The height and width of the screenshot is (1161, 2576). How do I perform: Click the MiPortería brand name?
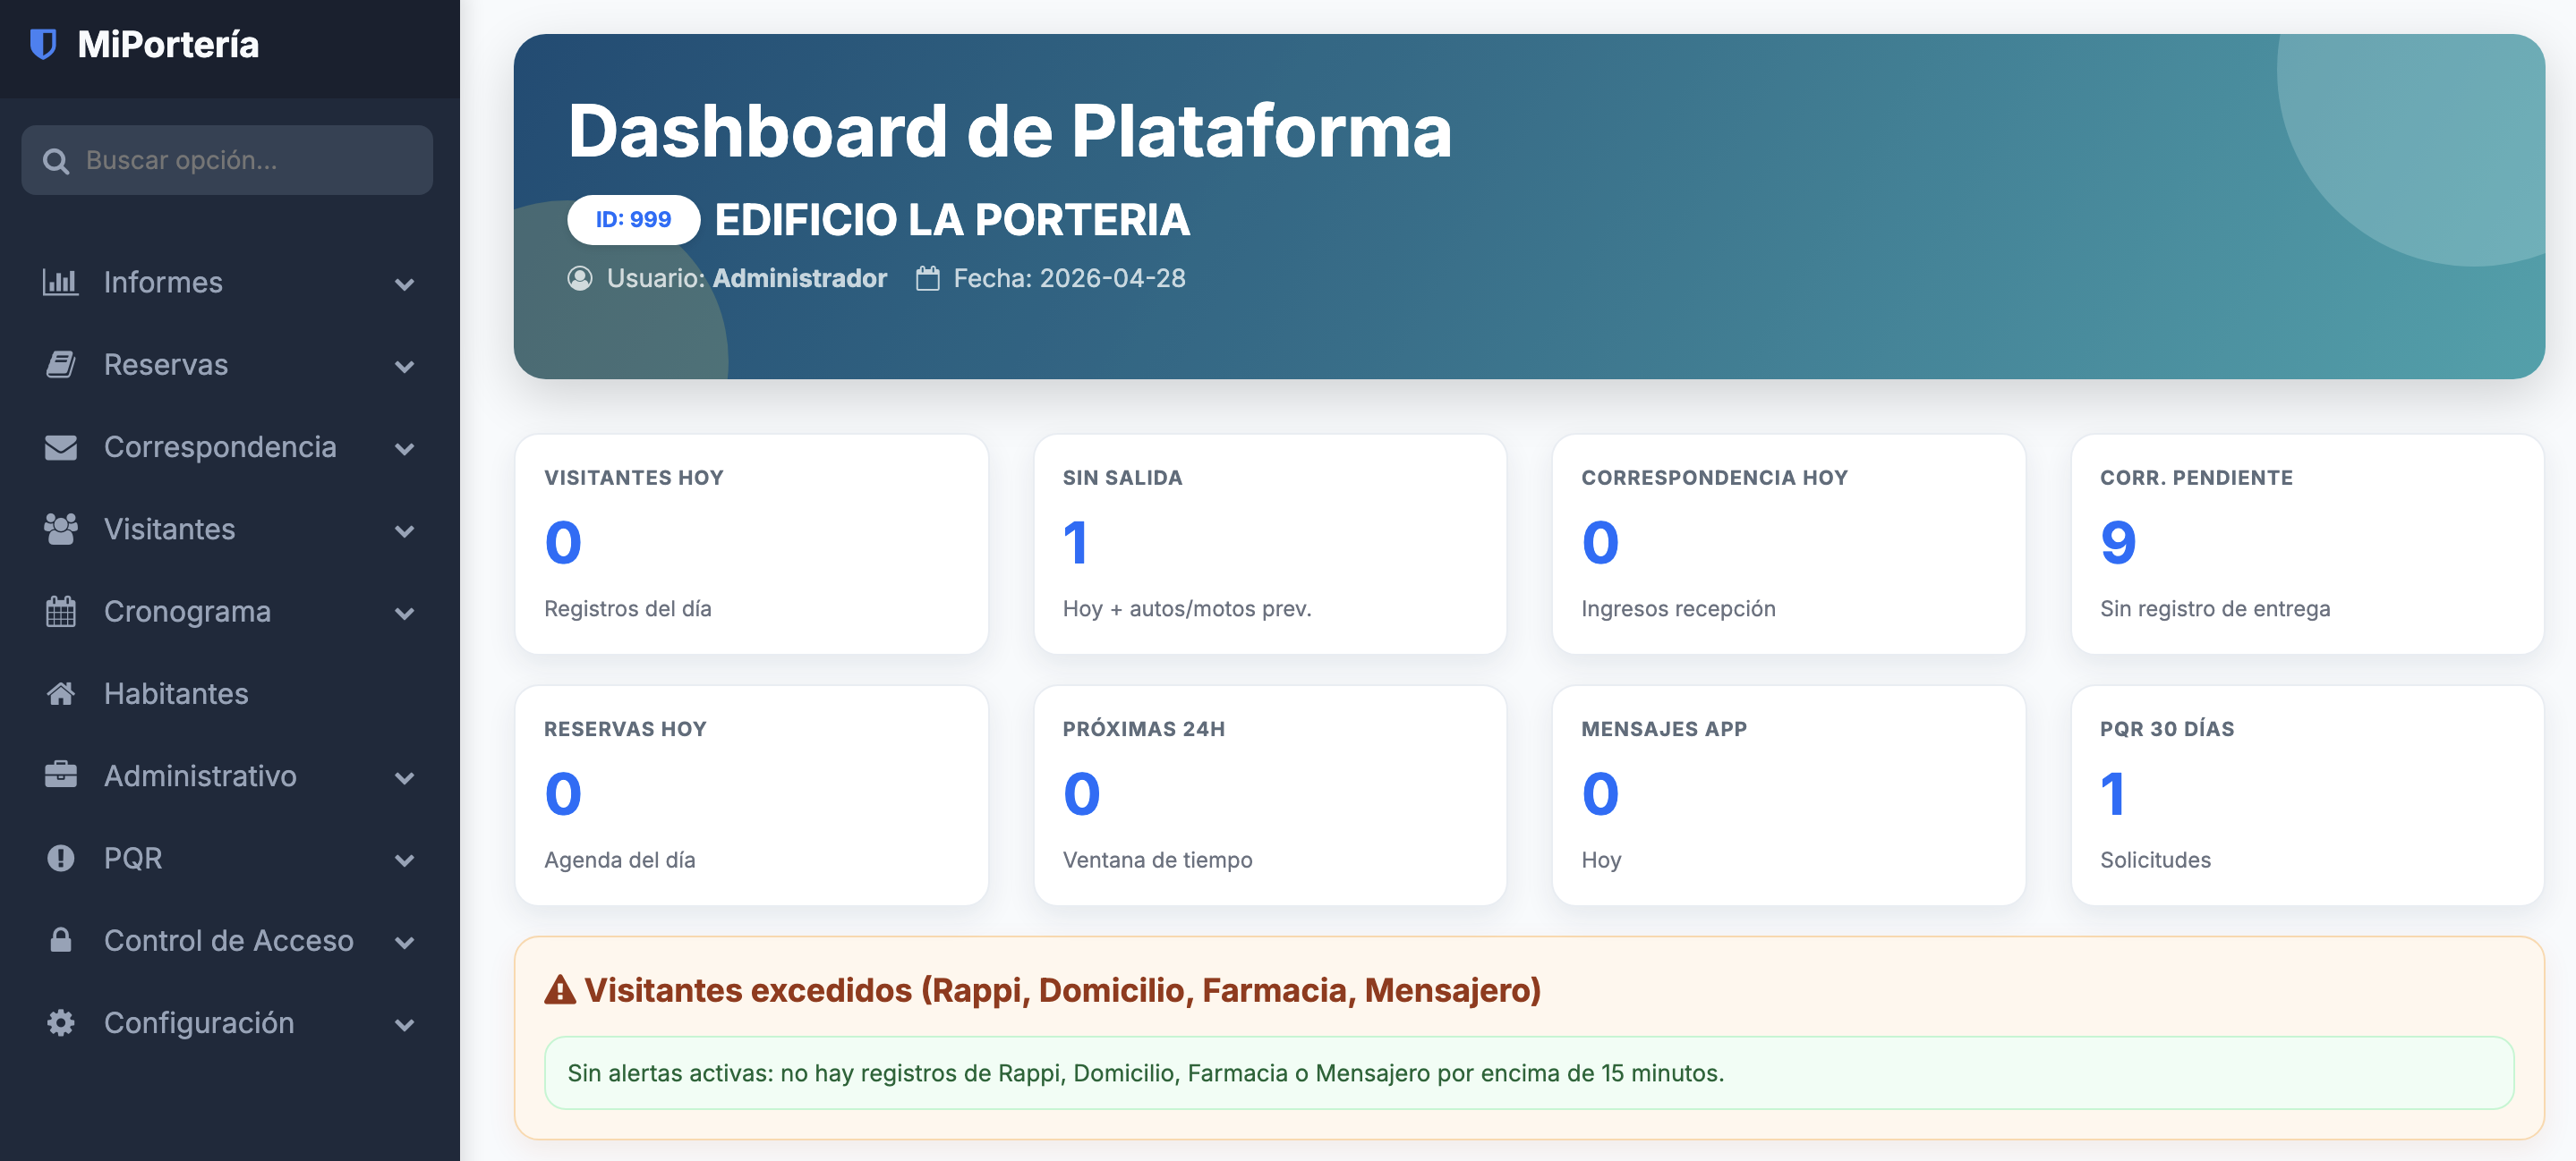[168, 44]
